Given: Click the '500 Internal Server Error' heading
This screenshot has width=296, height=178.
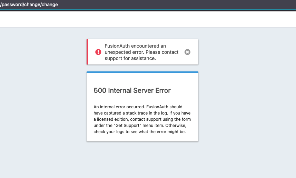Looking at the screenshot, I should click(132, 90).
